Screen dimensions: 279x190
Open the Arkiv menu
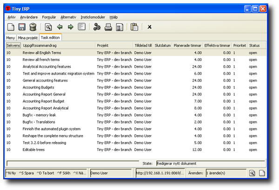[12, 17]
